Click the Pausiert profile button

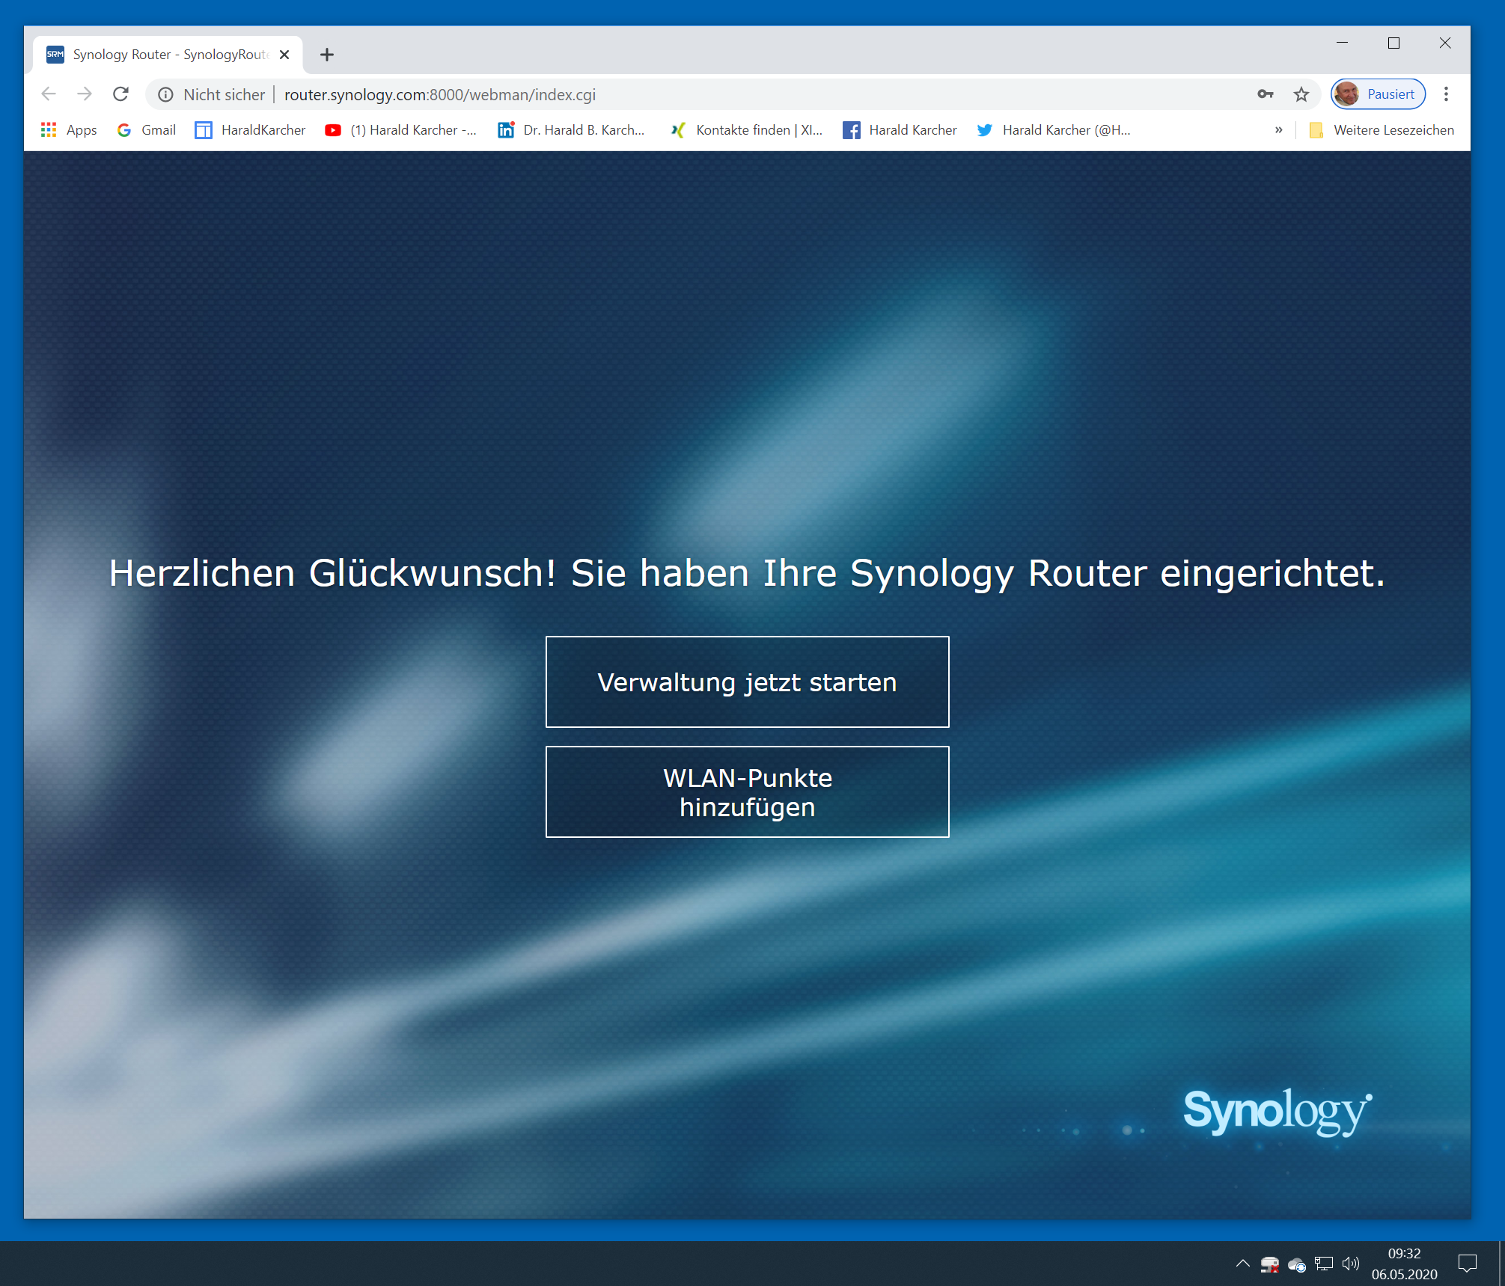[x=1378, y=94]
